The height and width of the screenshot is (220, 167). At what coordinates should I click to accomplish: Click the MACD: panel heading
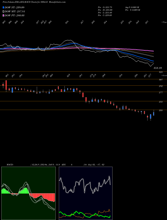tap(10, 165)
